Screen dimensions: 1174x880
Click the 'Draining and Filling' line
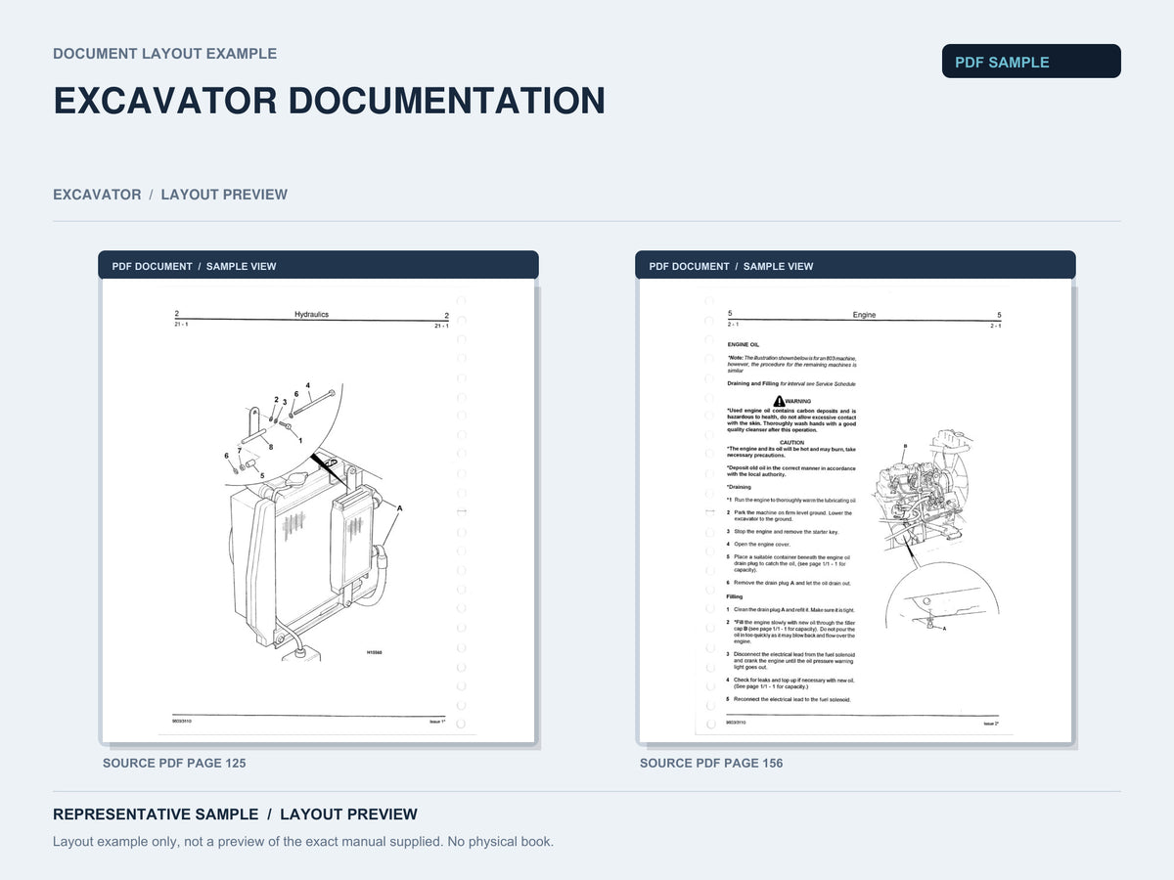(x=790, y=383)
